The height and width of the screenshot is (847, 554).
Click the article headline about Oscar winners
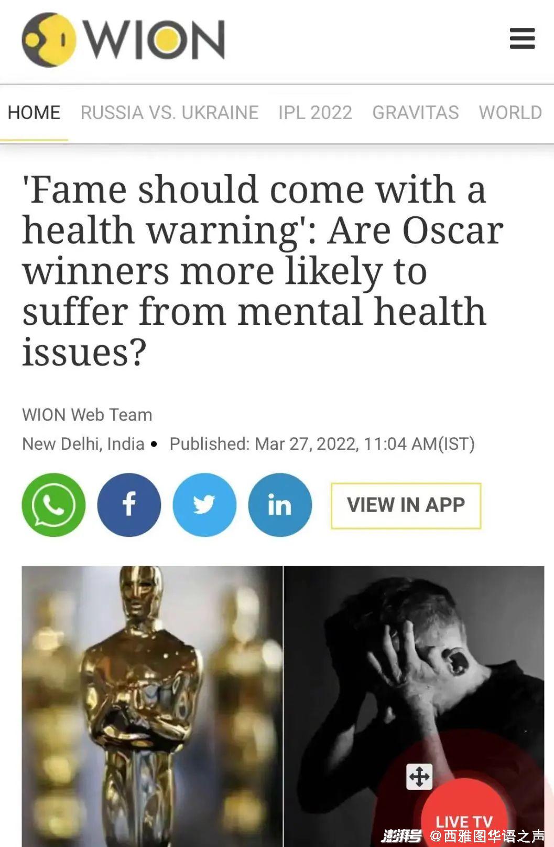262,271
